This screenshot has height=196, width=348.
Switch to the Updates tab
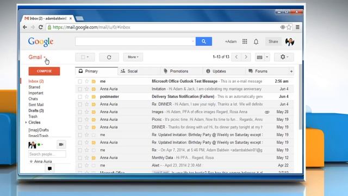point(225,71)
